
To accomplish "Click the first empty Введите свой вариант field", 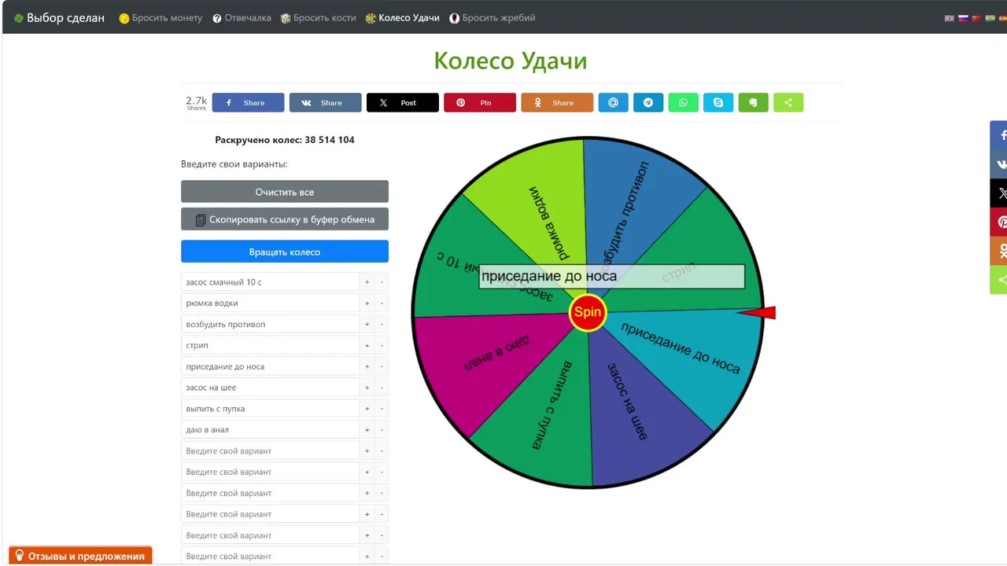I will pyautogui.click(x=270, y=451).
